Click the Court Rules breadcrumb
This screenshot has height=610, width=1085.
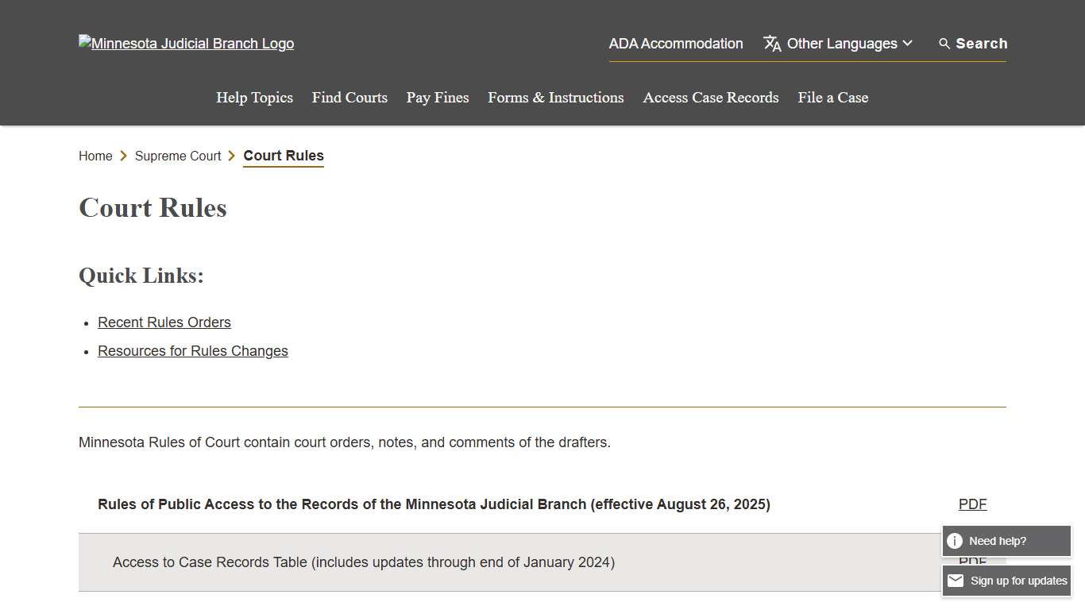click(x=284, y=156)
